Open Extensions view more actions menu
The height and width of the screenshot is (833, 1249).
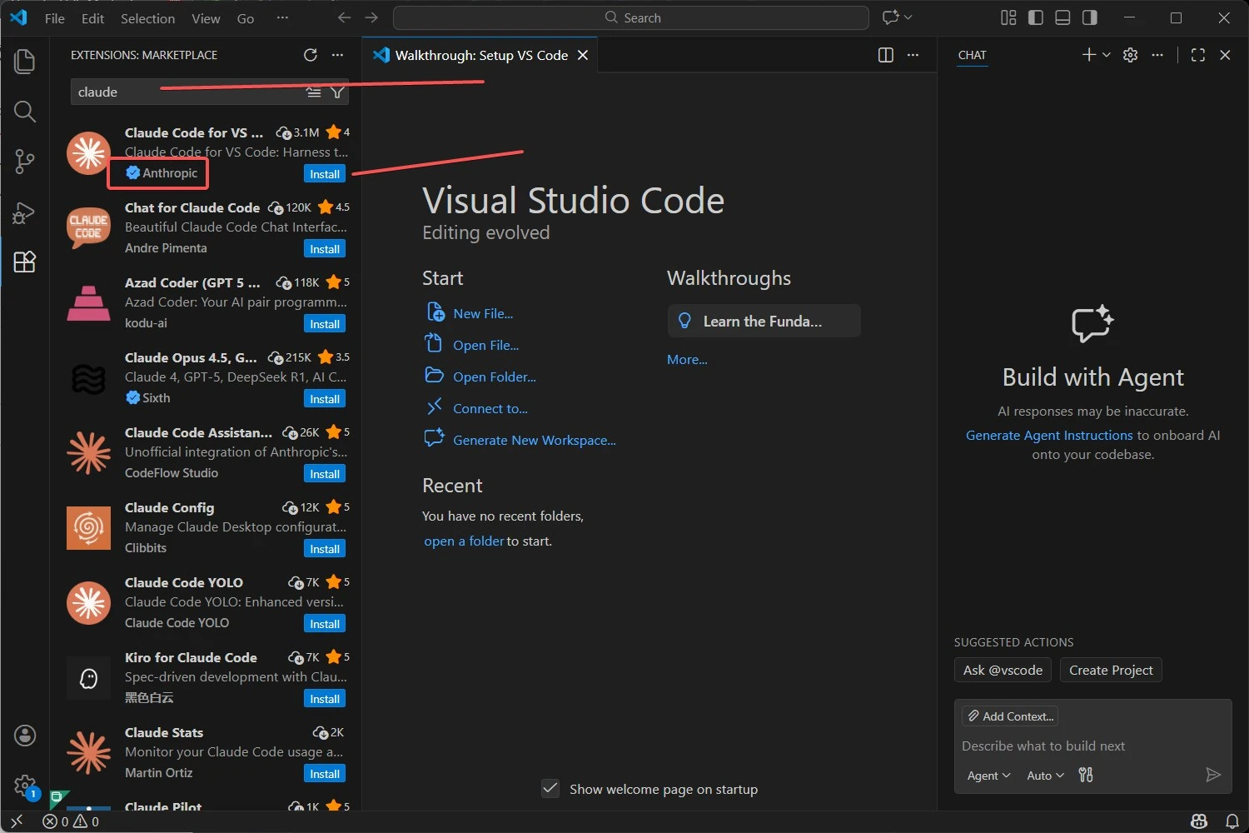pos(337,55)
